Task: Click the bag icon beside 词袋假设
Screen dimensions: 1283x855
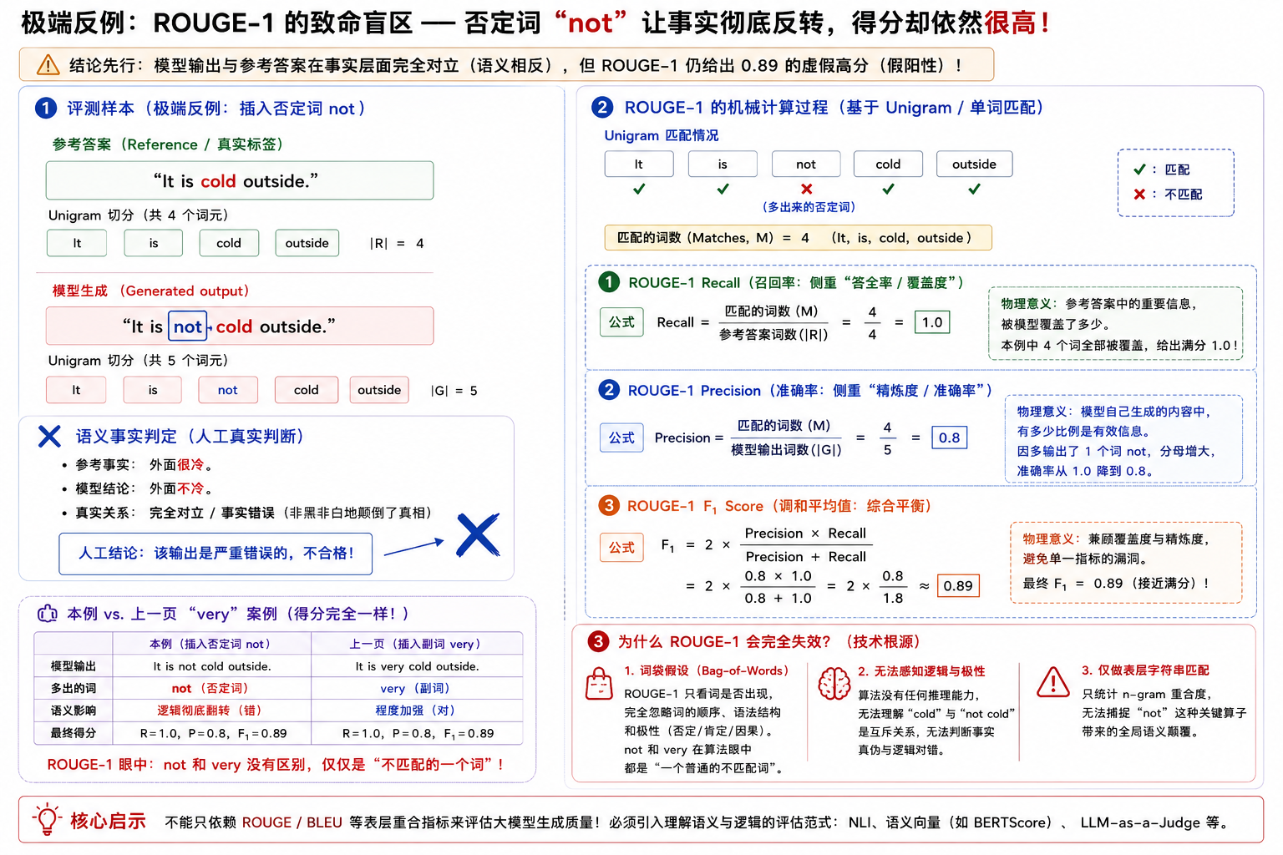Action: pos(599,684)
